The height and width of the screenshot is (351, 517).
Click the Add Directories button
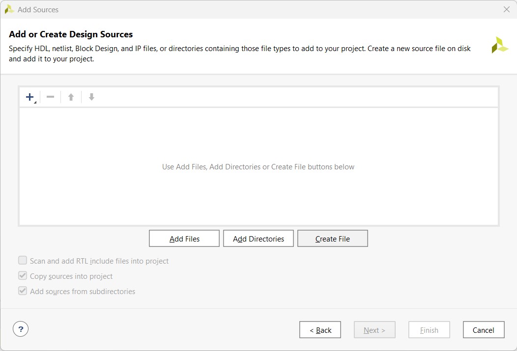coord(258,239)
